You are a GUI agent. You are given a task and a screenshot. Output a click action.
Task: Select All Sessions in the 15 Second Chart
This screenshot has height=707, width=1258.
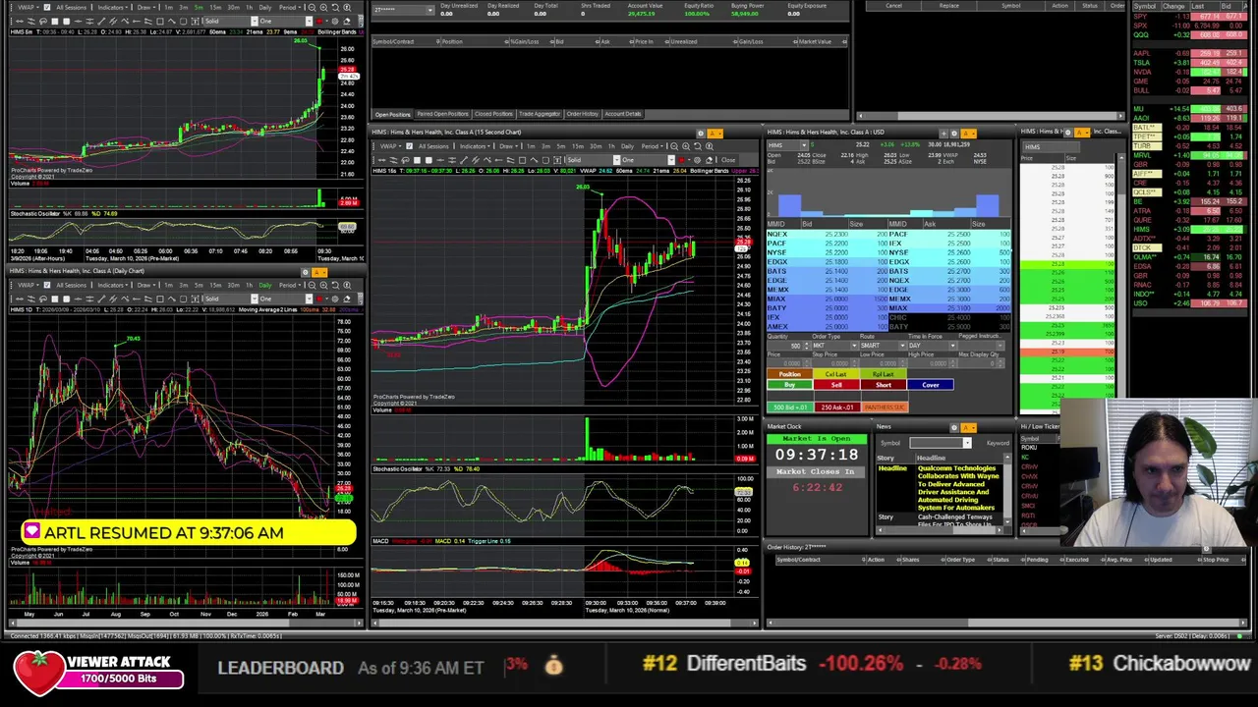(x=433, y=146)
